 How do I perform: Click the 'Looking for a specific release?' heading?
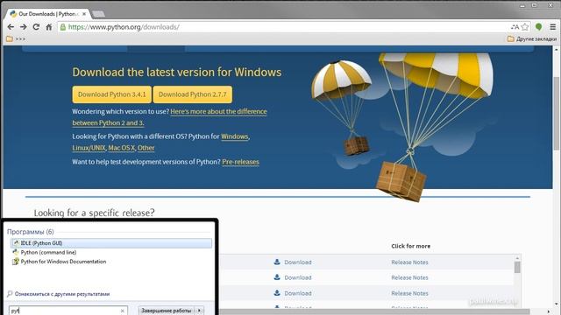[x=94, y=213]
